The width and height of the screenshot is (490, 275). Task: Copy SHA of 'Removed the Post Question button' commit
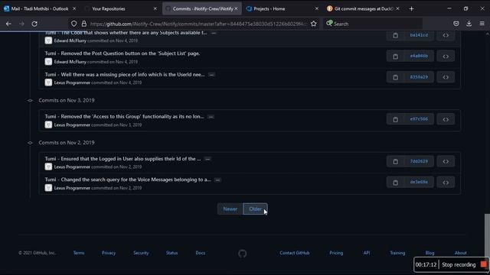395,57
